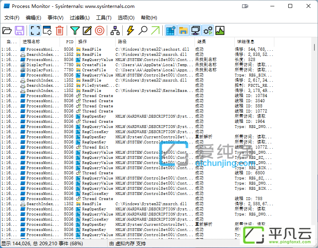Sort by the 进程名称 column header

pyautogui.click(x=40, y=42)
